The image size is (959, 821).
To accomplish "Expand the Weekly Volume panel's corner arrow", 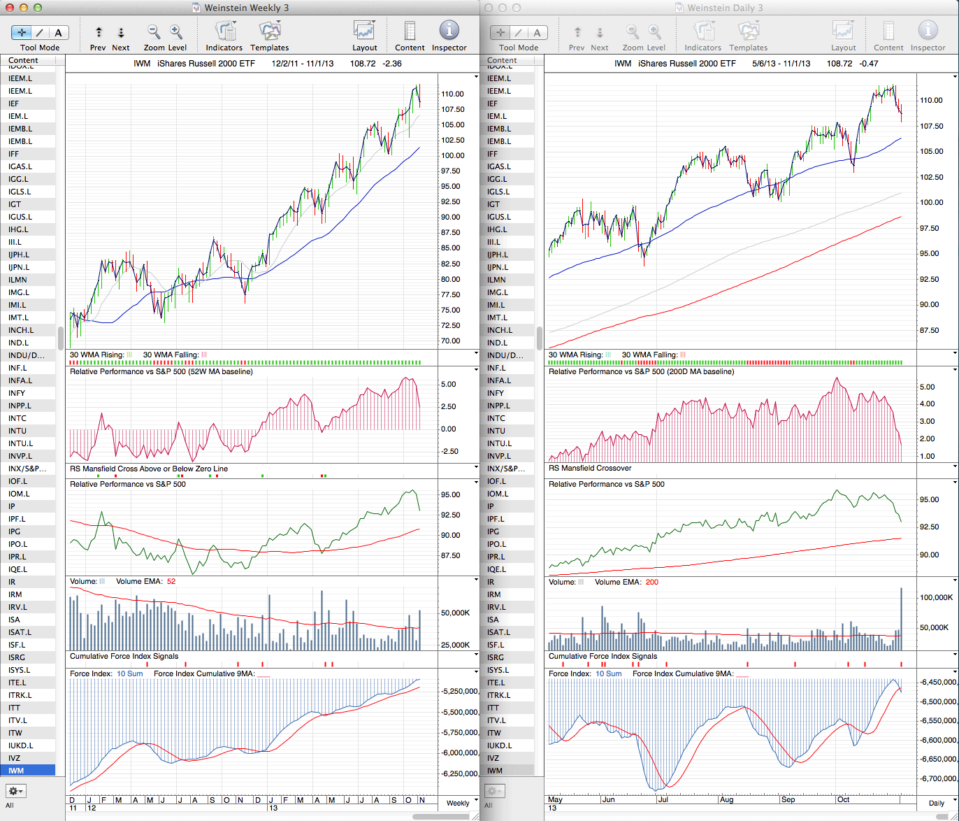I will pyautogui.click(x=476, y=580).
